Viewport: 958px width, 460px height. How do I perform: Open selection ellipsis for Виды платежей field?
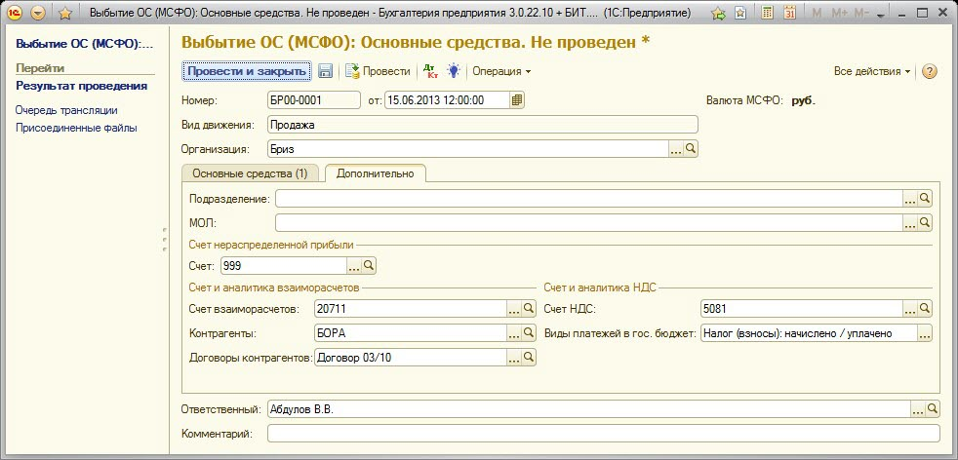[926, 333]
